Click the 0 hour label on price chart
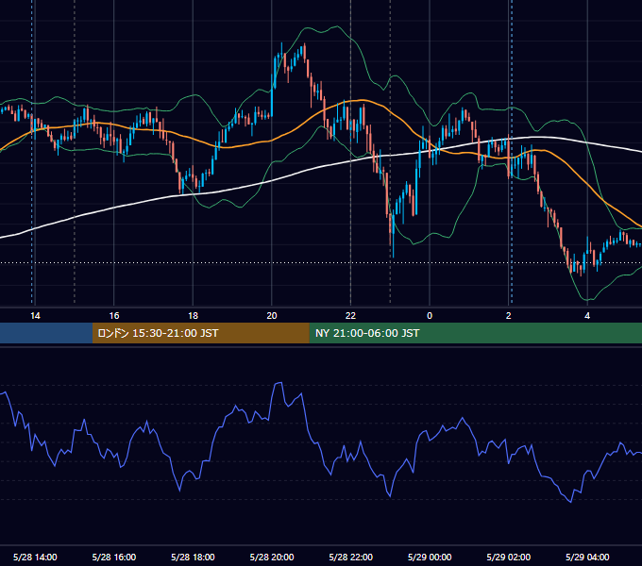This screenshot has height=566, width=642. (x=430, y=316)
